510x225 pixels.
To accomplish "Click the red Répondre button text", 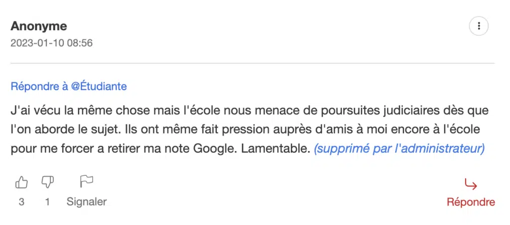I will (x=471, y=202).
